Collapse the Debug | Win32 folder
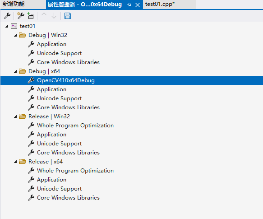 (x=15, y=35)
